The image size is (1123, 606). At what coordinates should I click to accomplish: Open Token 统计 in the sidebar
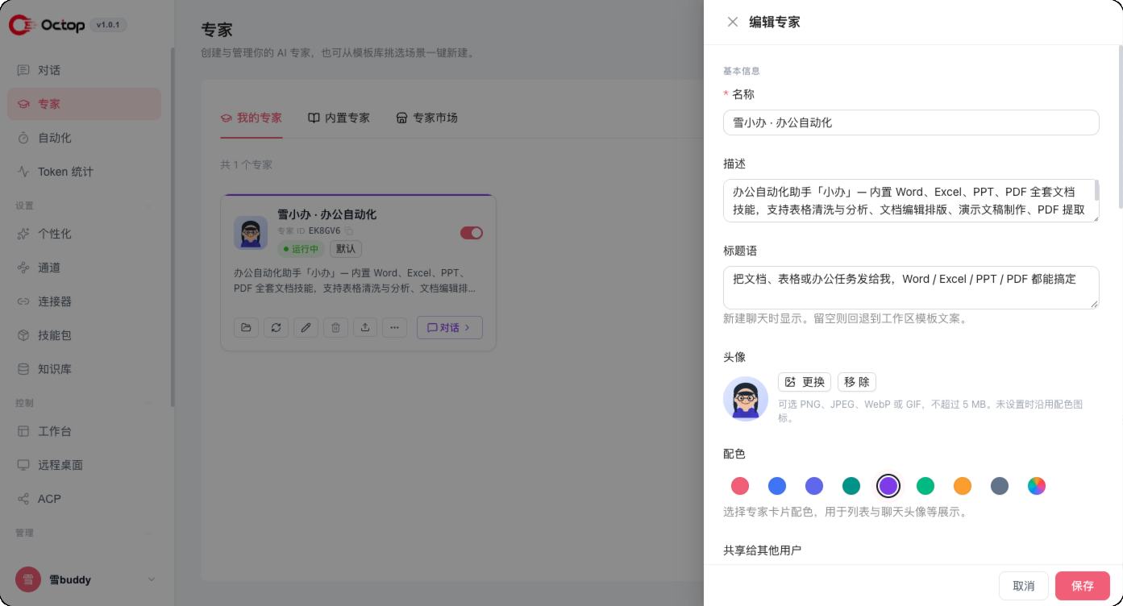[x=85, y=172]
